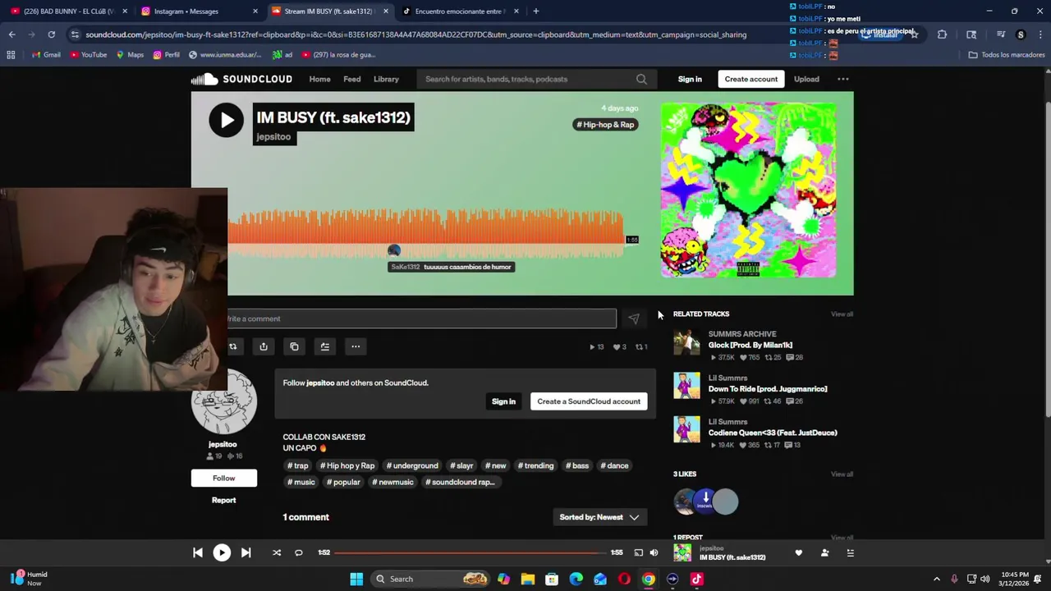
Task: Select the #underground tag
Action: point(412,465)
